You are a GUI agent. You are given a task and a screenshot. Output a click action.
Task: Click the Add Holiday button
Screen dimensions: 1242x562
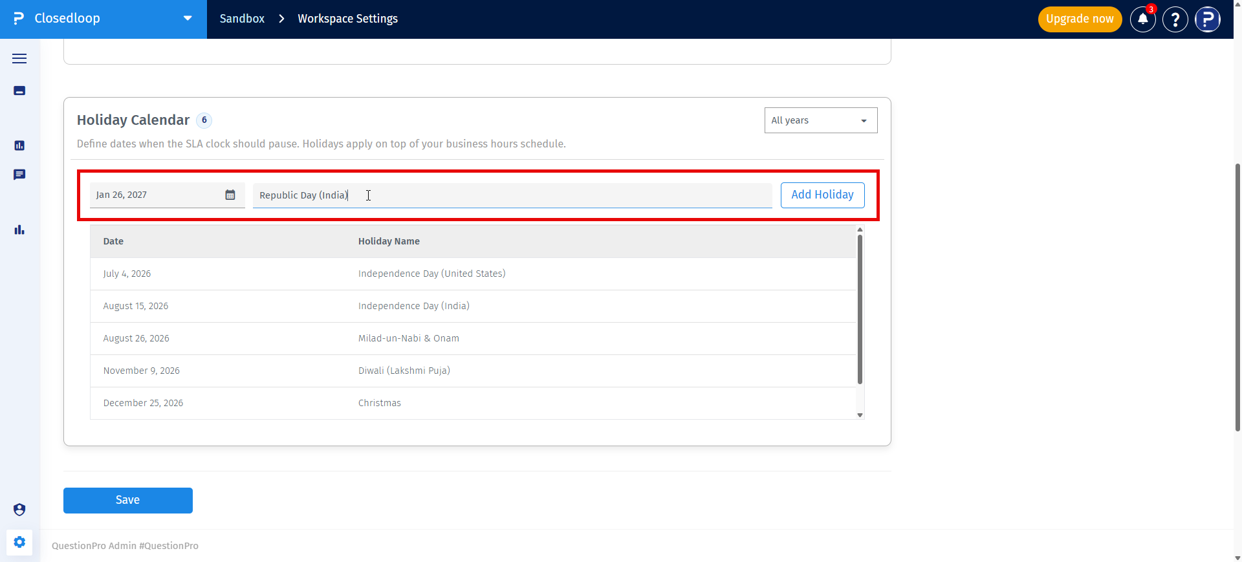click(x=823, y=195)
